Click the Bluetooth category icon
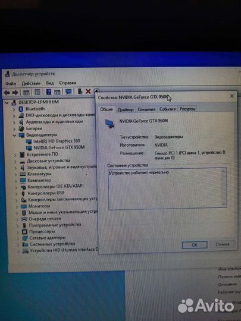This screenshot has width=241, height=321. [21, 109]
